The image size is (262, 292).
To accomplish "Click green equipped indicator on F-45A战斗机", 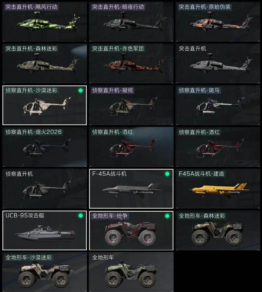I will point(167,174).
